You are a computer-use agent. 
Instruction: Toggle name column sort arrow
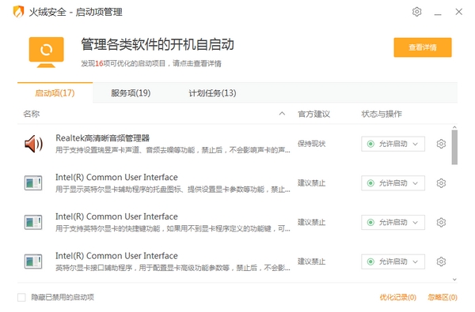(x=282, y=114)
